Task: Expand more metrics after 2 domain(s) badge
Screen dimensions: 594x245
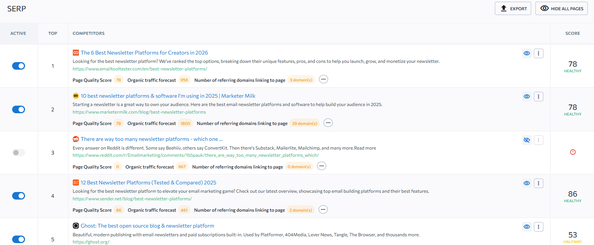Action: pyautogui.click(x=323, y=209)
